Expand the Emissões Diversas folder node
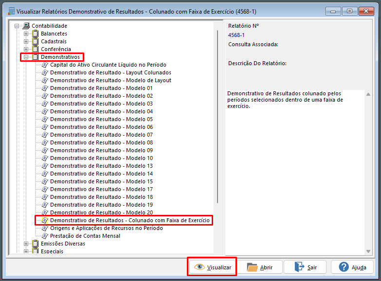 click(26, 244)
